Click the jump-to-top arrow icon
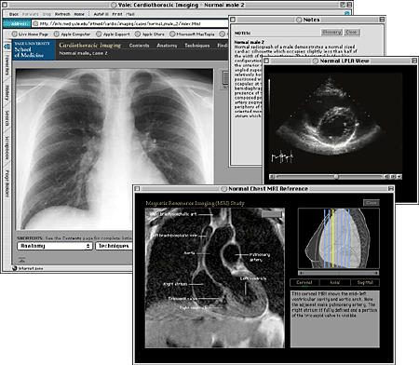This screenshot has height=365, width=419. (22, 260)
